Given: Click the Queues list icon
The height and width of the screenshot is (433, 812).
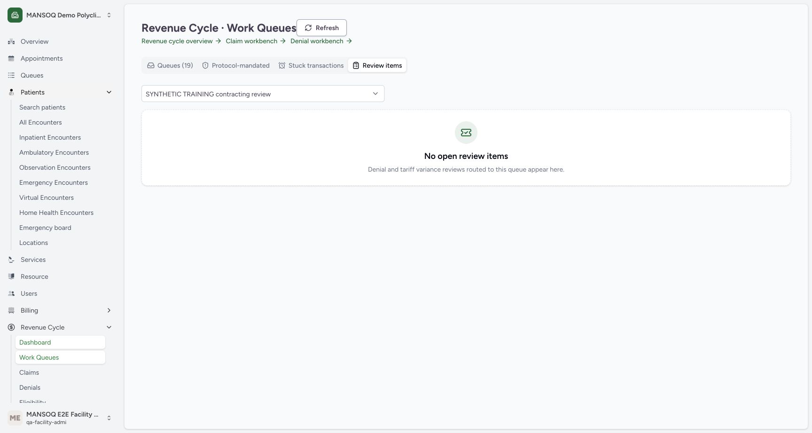Looking at the screenshot, I should click(11, 75).
